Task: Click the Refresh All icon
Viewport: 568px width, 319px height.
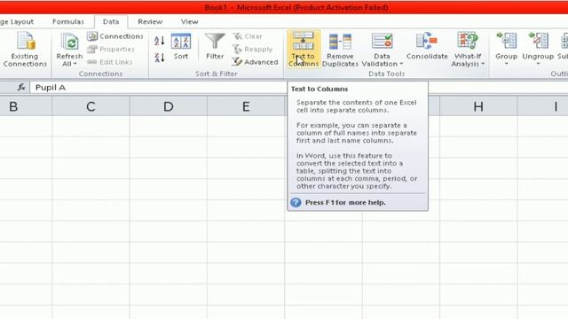Action: tap(69, 42)
